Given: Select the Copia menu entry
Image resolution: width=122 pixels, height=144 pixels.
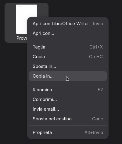Looking at the screenshot, I should coord(68,57).
